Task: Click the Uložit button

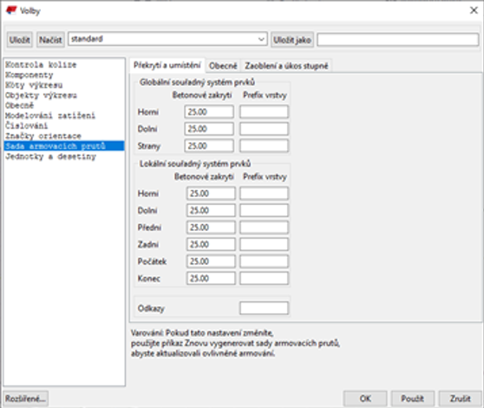Action: pos(19,40)
